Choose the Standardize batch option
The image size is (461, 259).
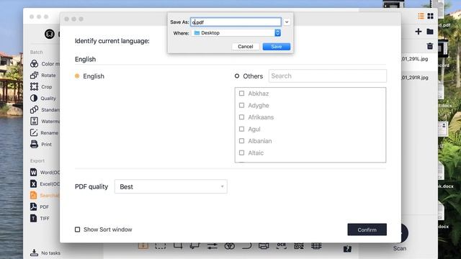[x=45, y=109]
